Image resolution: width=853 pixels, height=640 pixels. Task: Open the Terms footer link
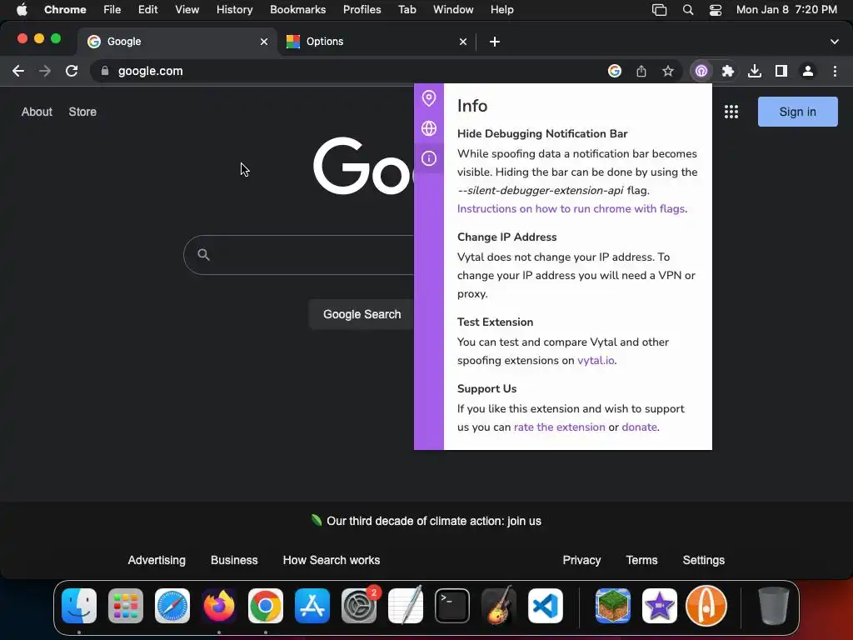(x=641, y=560)
